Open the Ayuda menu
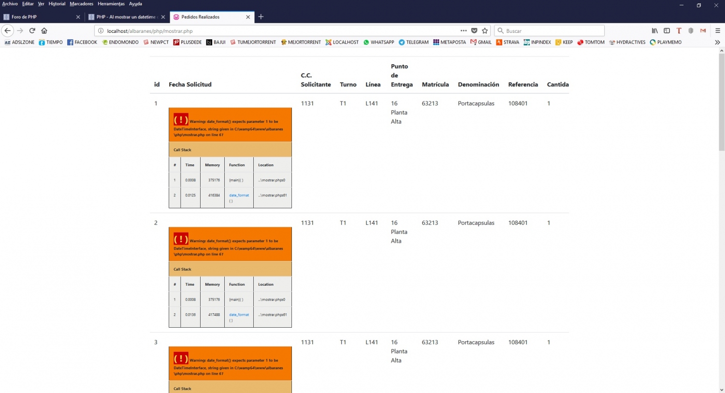Image resolution: width=725 pixels, height=393 pixels. [x=135, y=4]
